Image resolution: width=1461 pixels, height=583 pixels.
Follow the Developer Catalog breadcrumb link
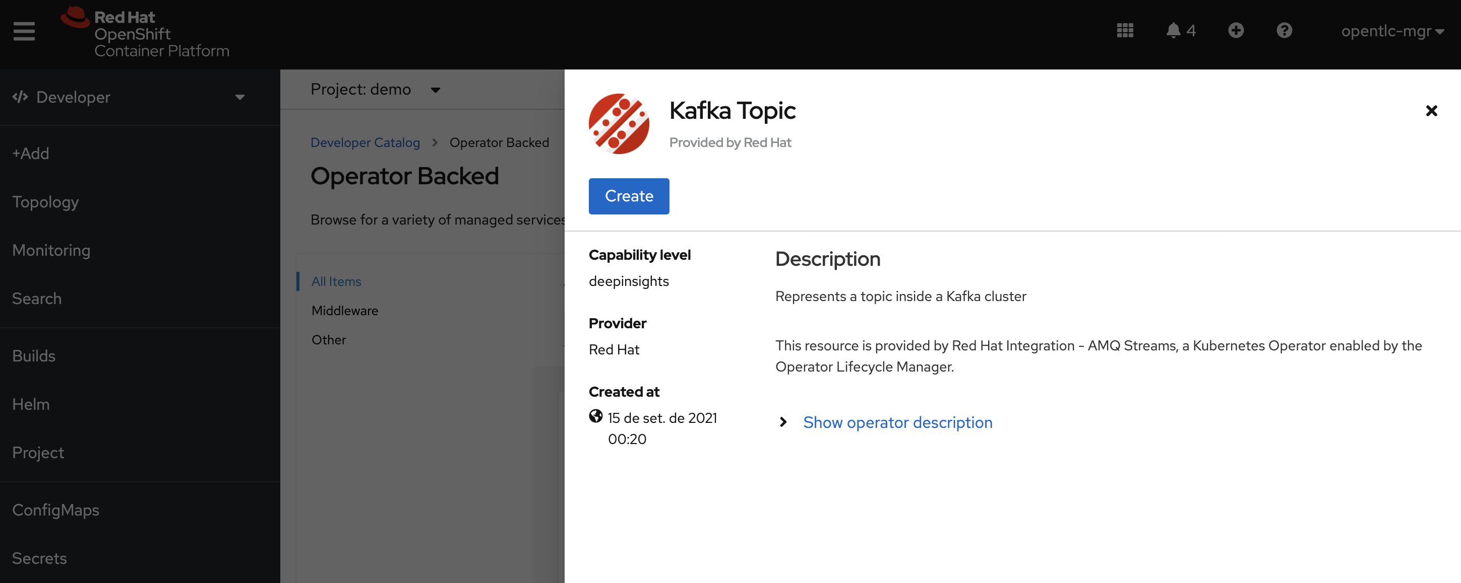(364, 142)
